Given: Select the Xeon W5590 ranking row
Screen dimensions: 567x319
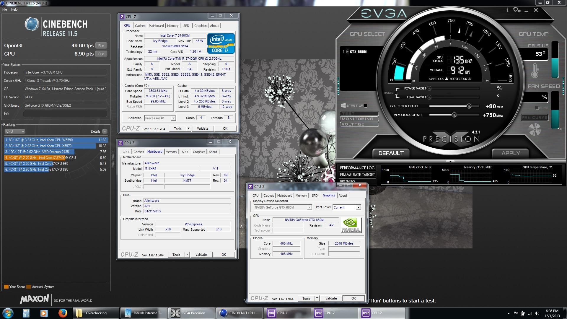Looking at the screenshot, I should pyautogui.click(x=56, y=140).
